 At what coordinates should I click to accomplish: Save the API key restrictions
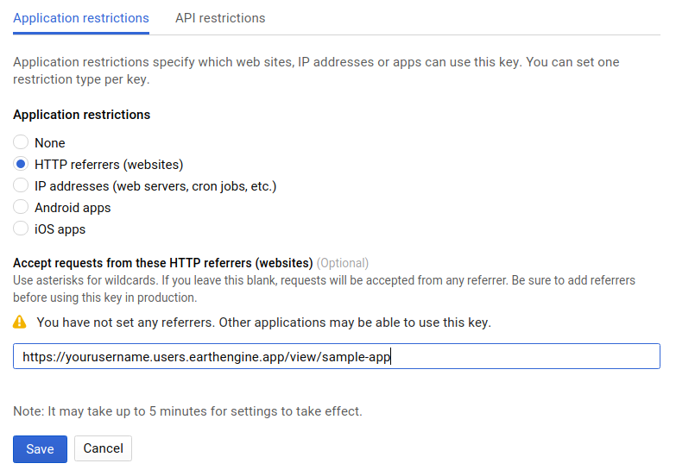(x=40, y=448)
